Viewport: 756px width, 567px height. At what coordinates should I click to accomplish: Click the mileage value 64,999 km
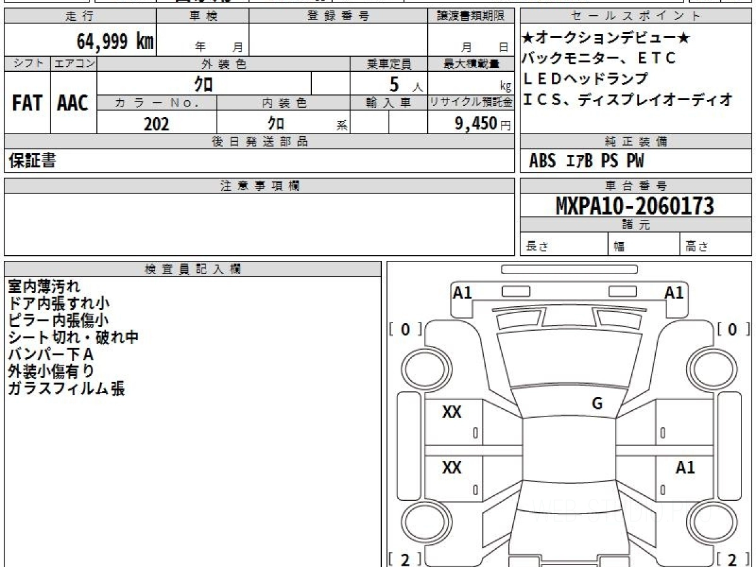(115, 42)
